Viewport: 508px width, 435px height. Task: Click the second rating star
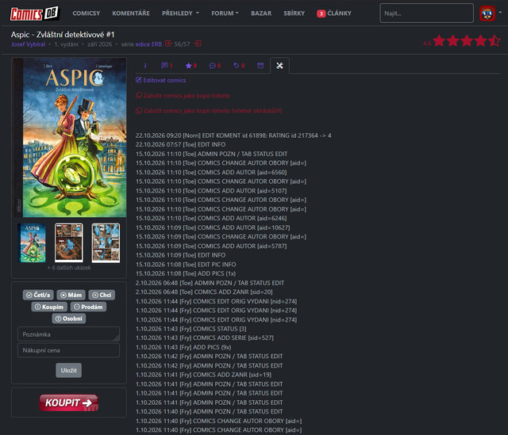(453, 40)
